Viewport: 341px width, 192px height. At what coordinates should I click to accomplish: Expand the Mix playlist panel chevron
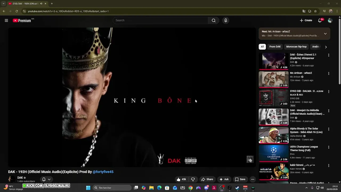pyautogui.click(x=325, y=34)
